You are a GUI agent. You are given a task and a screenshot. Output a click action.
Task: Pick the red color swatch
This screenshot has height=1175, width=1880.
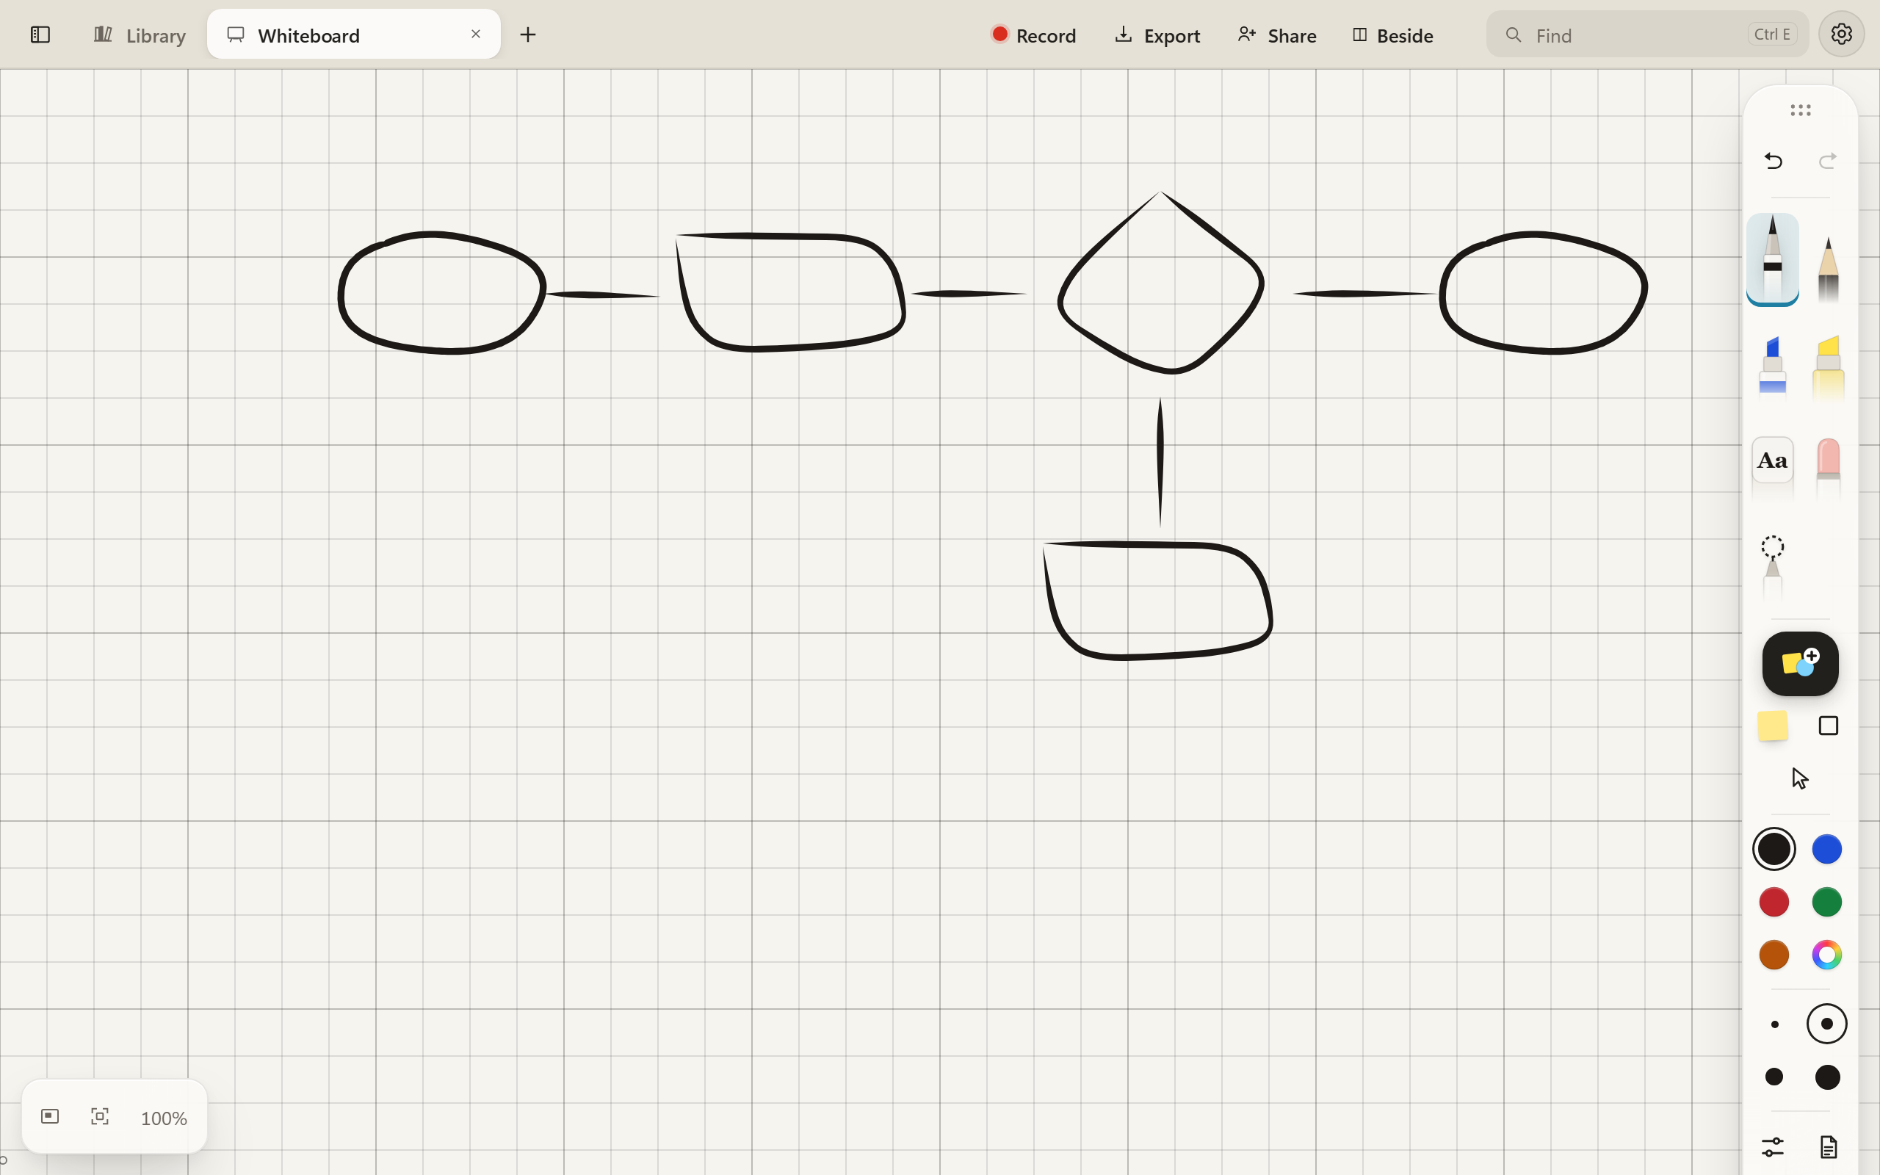pos(1774,903)
